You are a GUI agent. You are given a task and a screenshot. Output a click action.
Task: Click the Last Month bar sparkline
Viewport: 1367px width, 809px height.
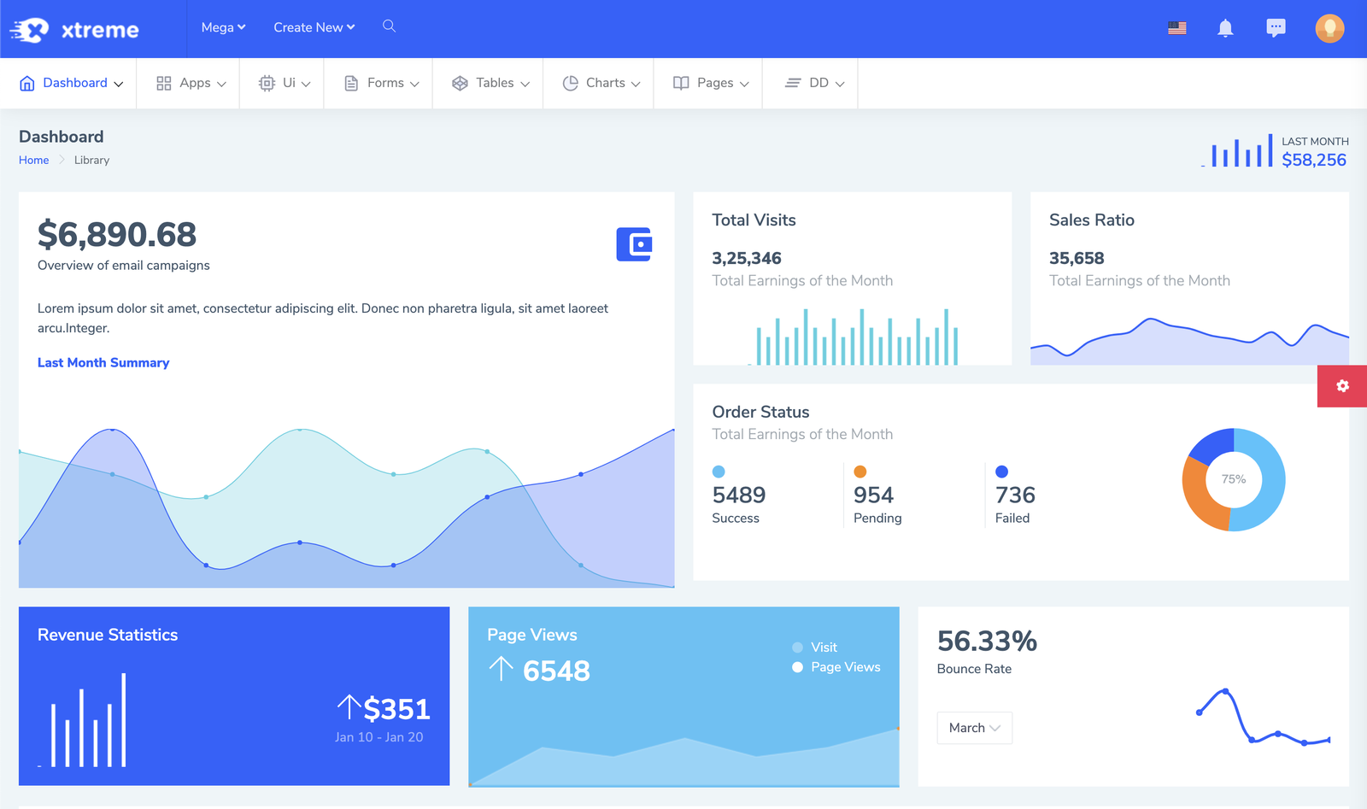click(x=1236, y=150)
